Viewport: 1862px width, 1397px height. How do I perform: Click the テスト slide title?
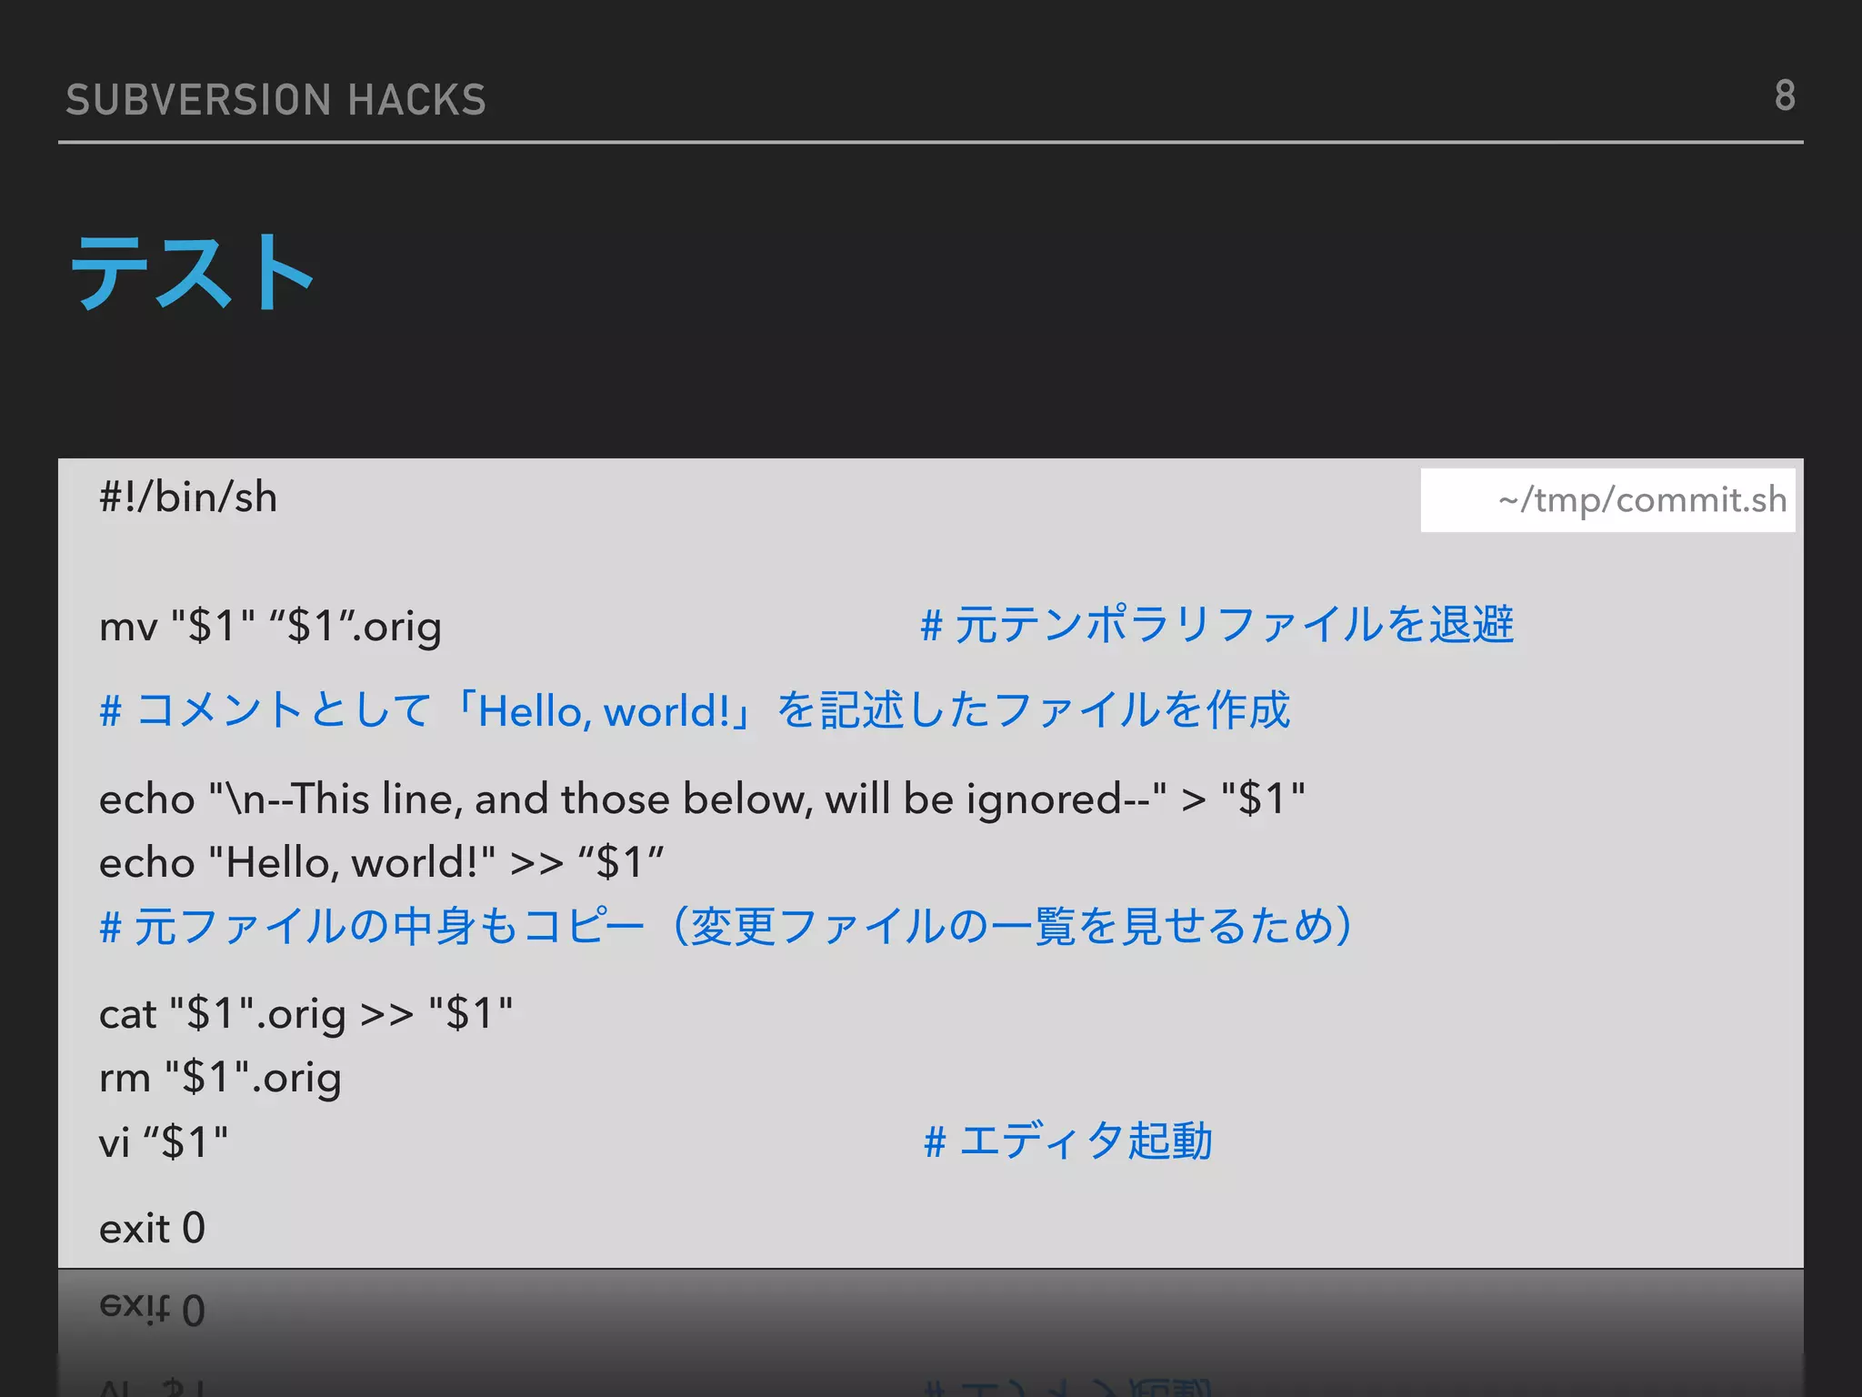(x=193, y=272)
